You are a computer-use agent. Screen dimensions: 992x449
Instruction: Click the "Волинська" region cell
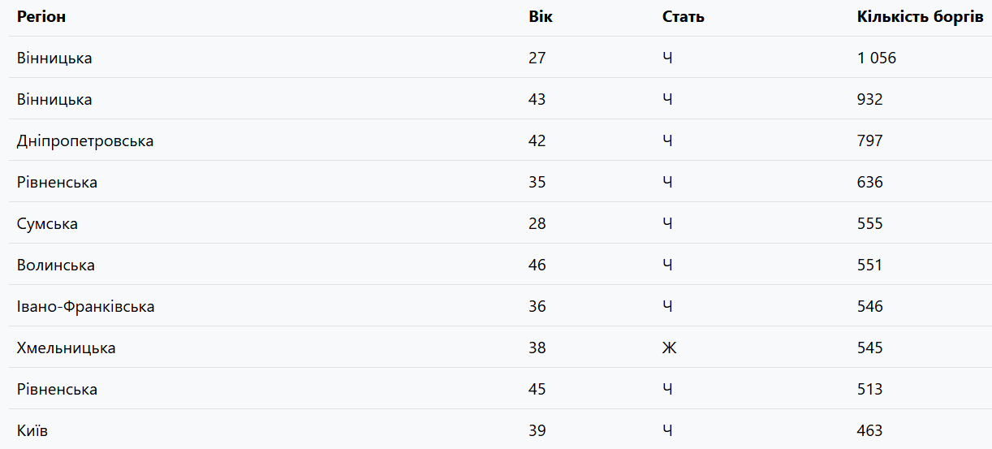(x=56, y=266)
